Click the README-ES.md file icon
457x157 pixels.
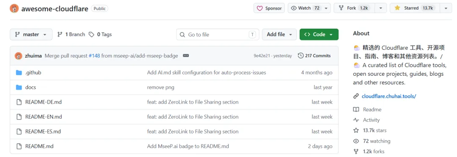click(19, 131)
